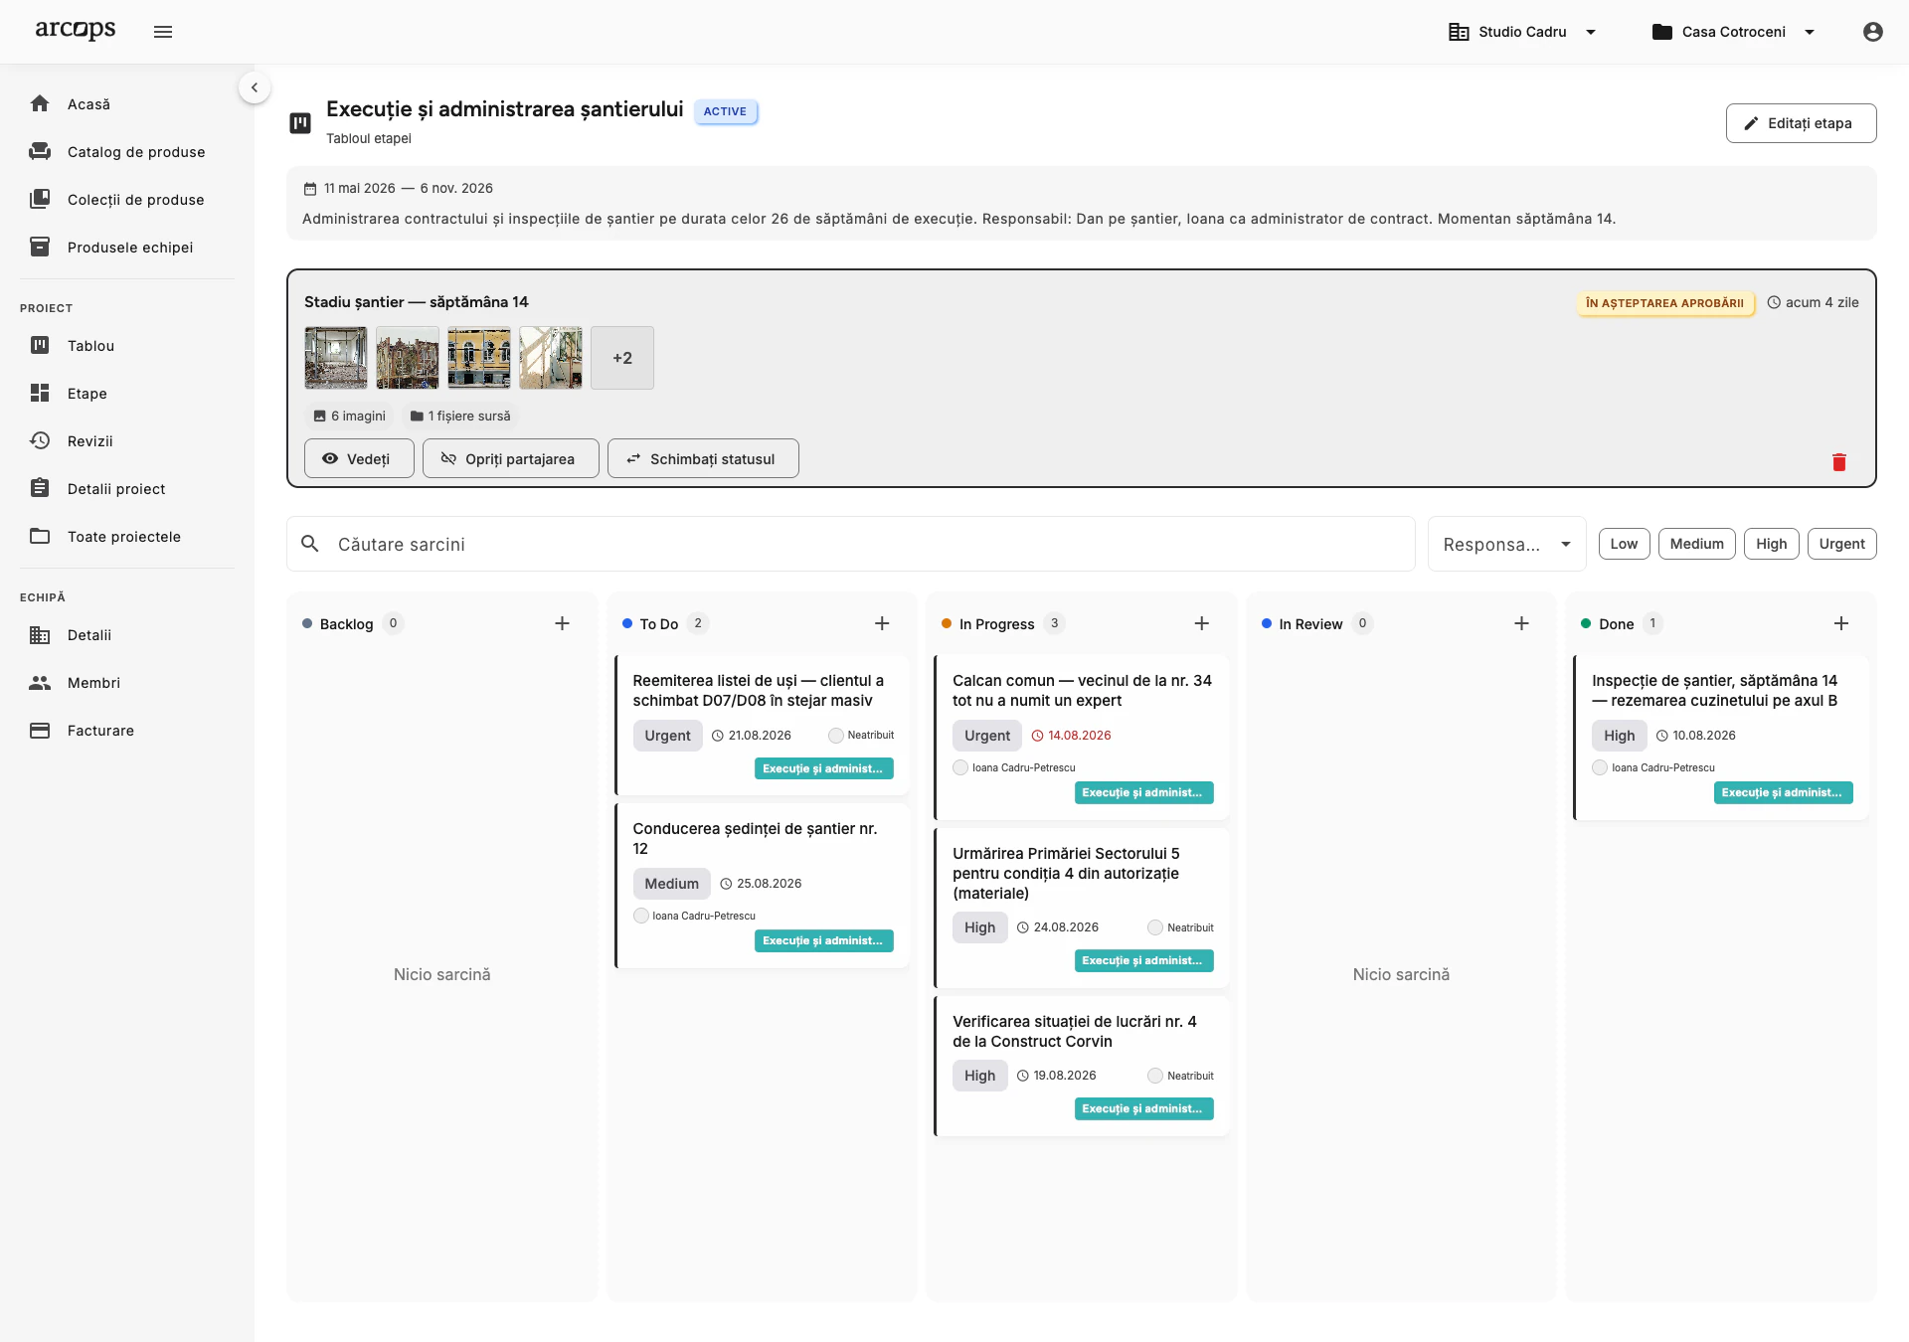The height and width of the screenshot is (1342, 1909).
Task: Open the user account avatar icon
Action: [x=1873, y=32]
